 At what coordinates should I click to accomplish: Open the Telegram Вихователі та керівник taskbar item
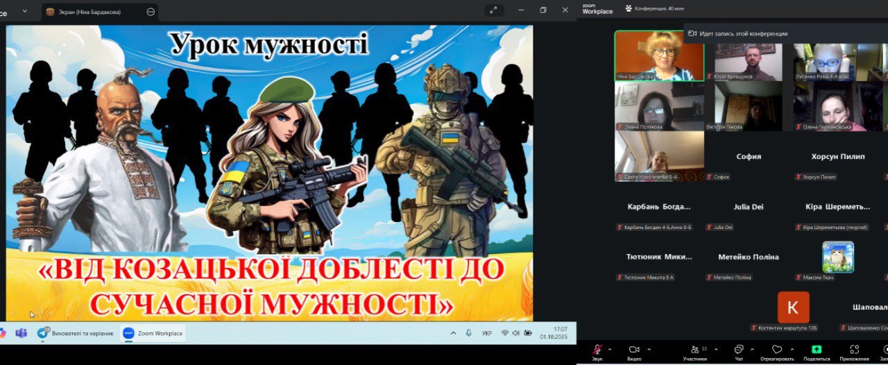pos(76,333)
